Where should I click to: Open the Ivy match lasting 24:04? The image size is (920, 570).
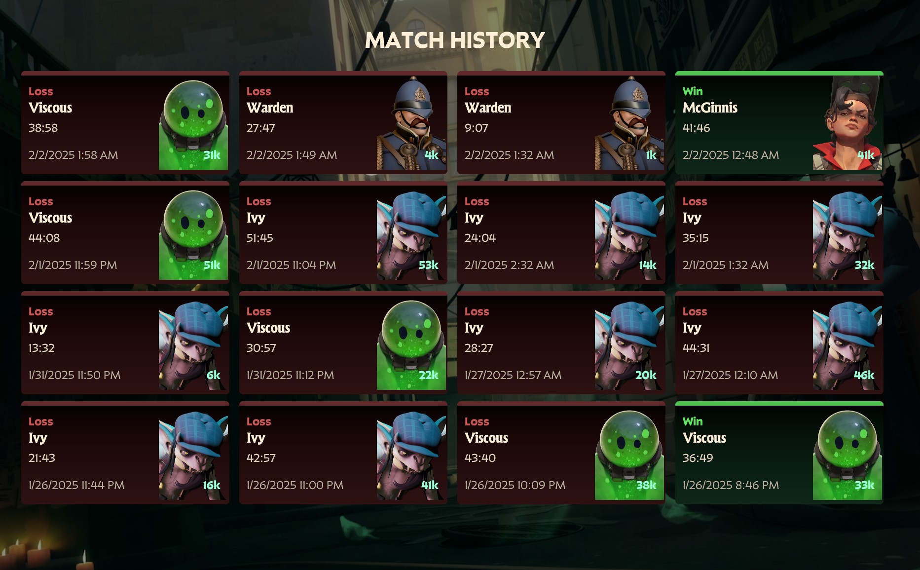[x=561, y=233]
